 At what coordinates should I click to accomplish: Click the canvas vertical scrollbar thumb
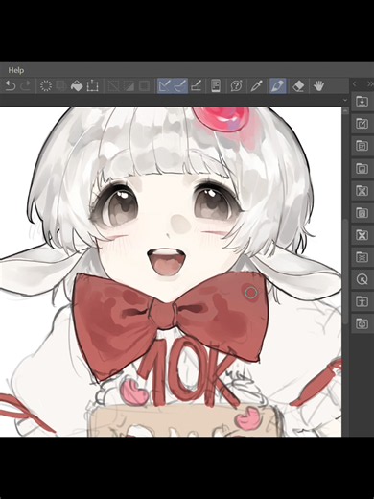pyautogui.click(x=345, y=272)
